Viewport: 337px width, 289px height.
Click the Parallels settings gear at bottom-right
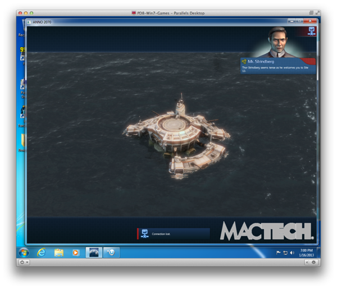[313, 262]
